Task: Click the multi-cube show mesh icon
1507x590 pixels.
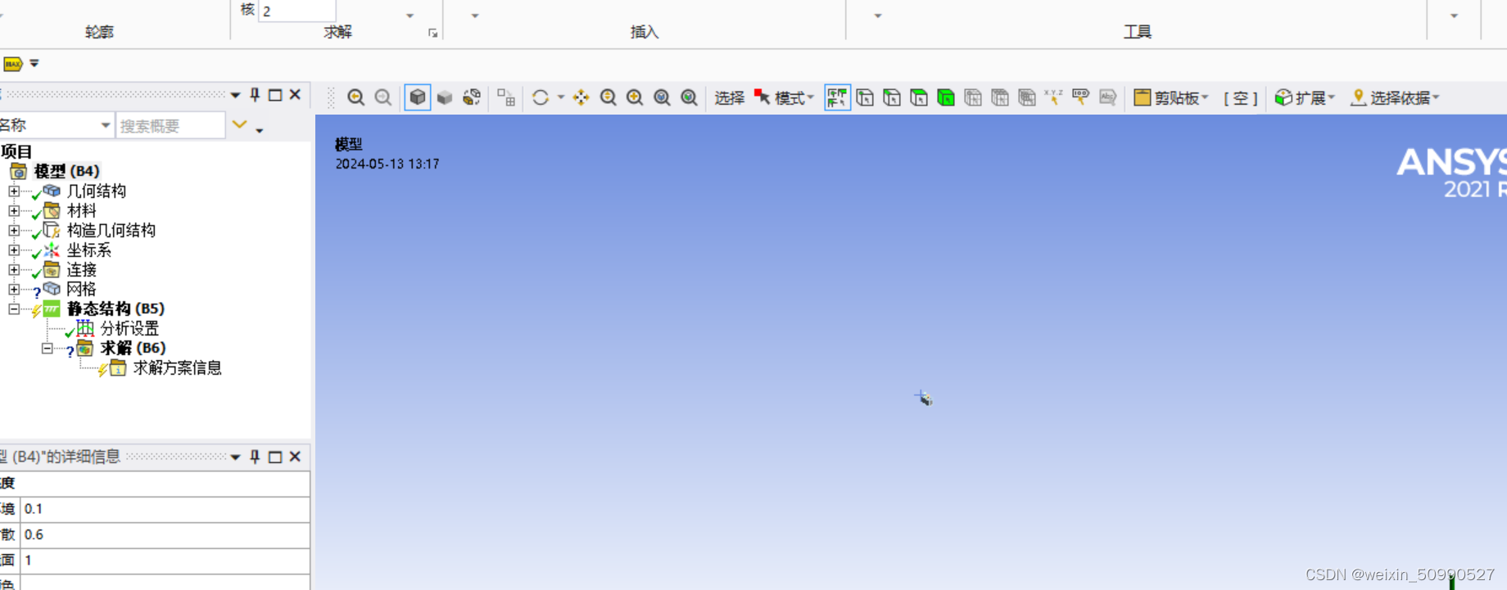Action: (x=472, y=97)
